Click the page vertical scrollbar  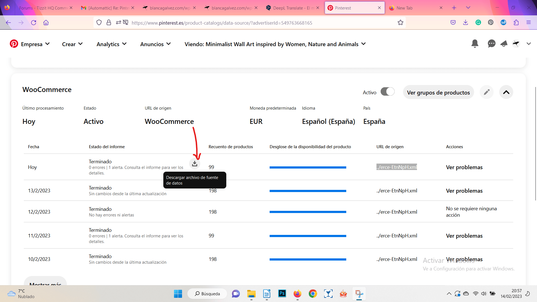tap(535, 143)
